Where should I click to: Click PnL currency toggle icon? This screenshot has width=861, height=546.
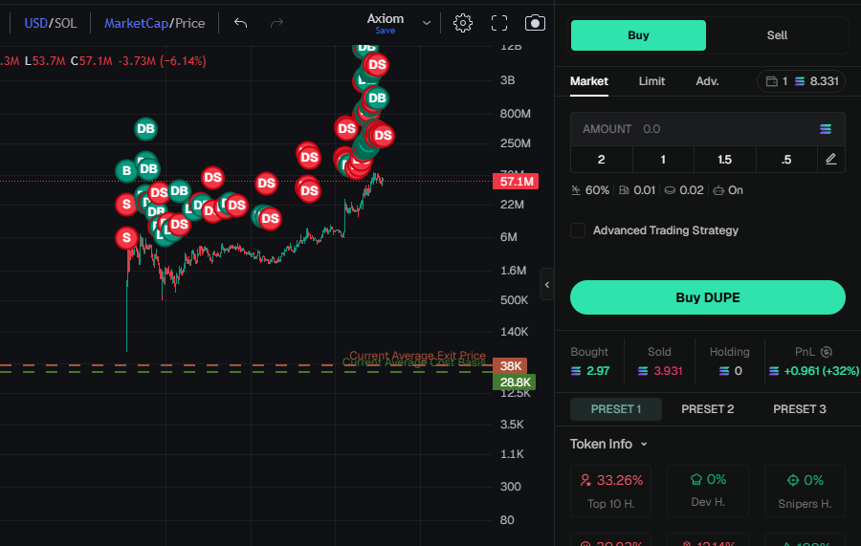[827, 352]
